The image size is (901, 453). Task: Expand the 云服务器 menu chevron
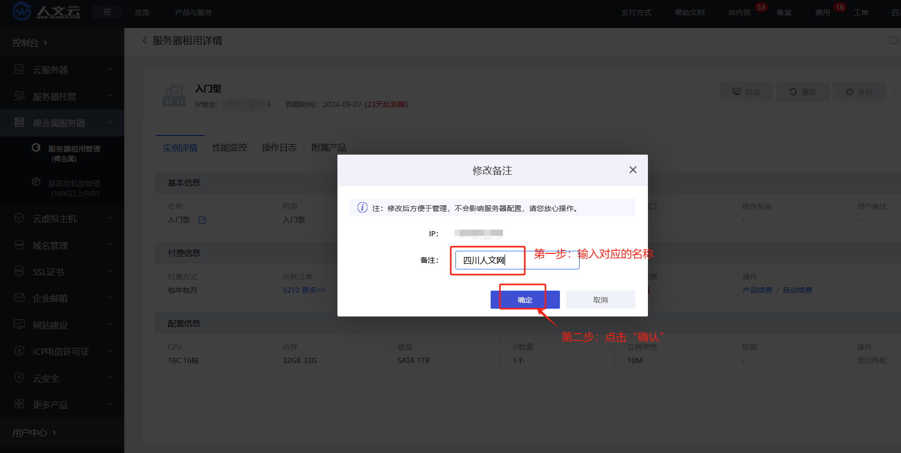click(110, 69)
